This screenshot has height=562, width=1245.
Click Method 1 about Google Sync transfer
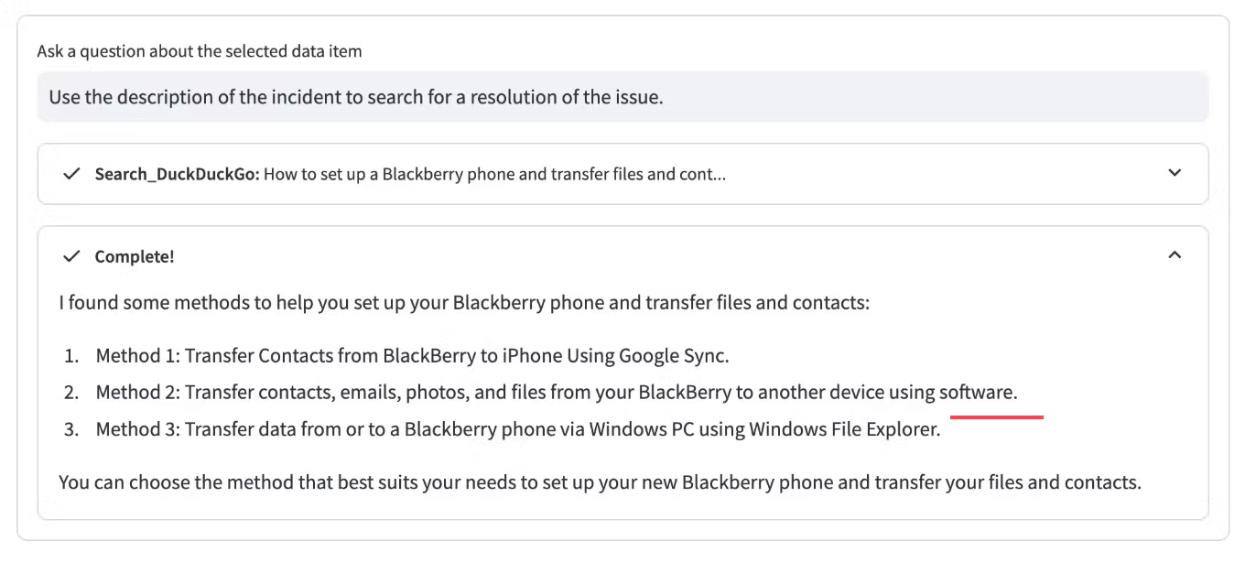[x=412, y=355]
